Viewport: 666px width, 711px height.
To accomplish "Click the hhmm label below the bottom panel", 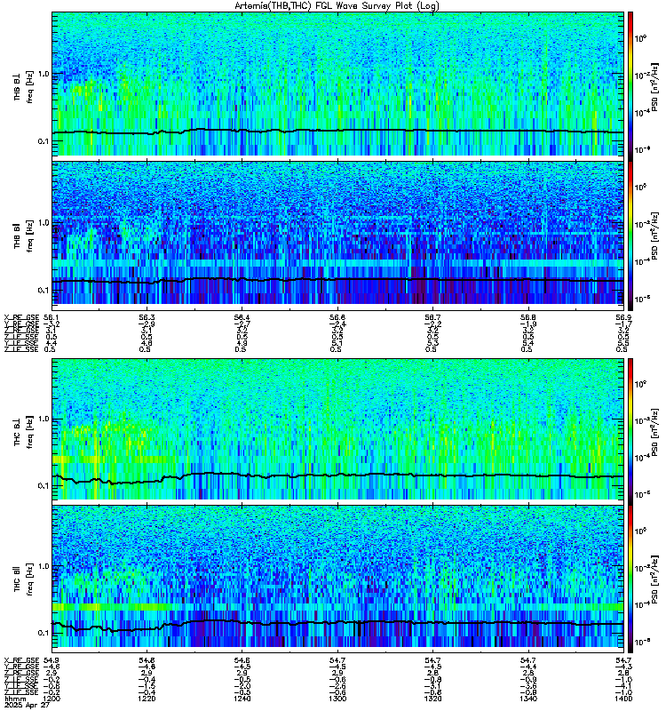I will (x=13, y=699).
